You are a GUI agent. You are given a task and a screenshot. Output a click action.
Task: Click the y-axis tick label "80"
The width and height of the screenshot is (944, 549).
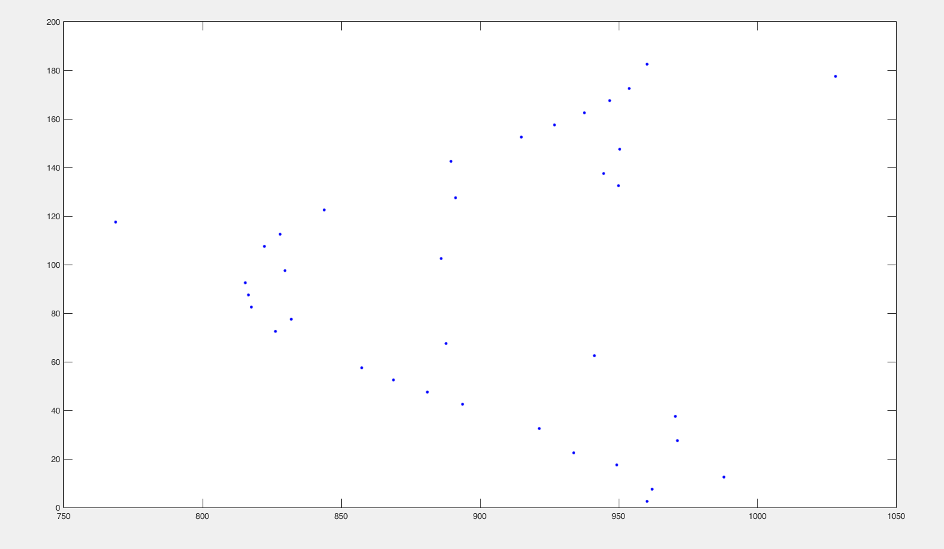55,314
